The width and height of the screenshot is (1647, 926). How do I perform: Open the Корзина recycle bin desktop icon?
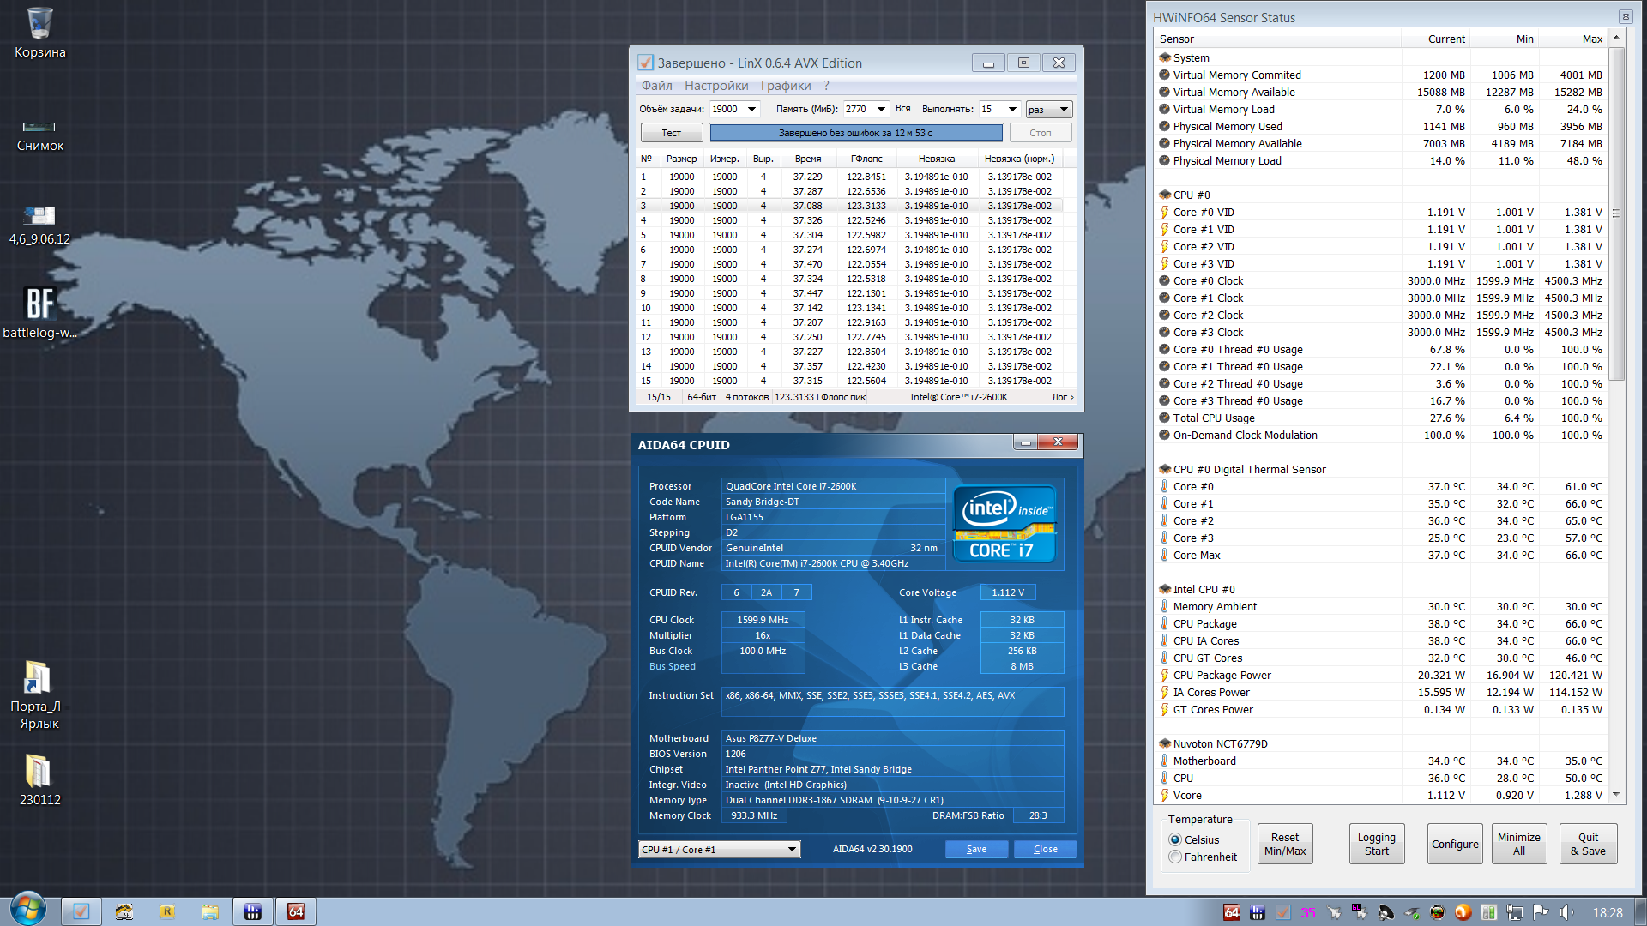coord(39,33)
